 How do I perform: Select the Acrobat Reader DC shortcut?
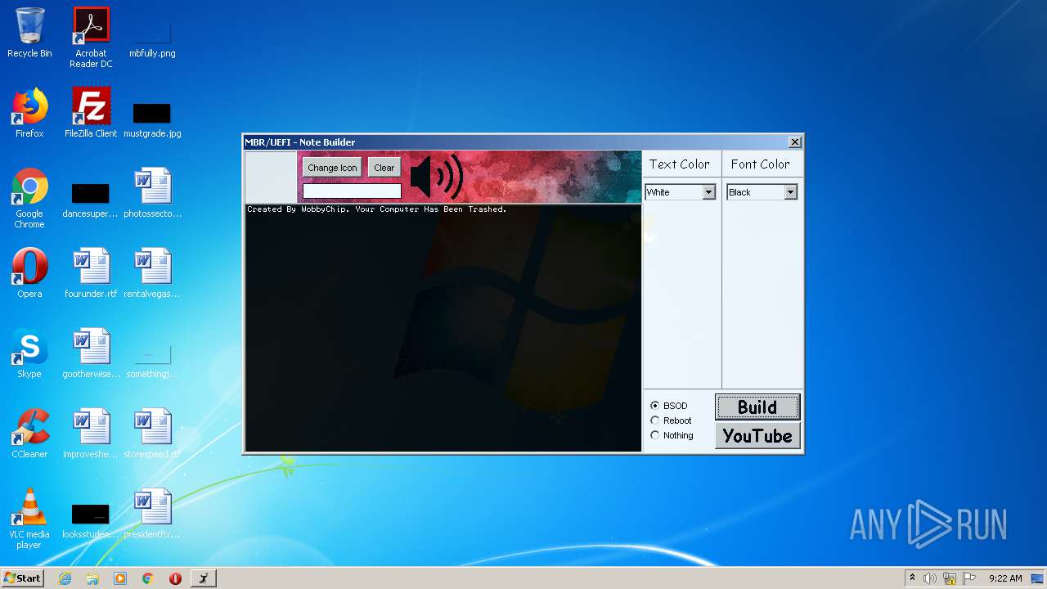coord(91,38)
